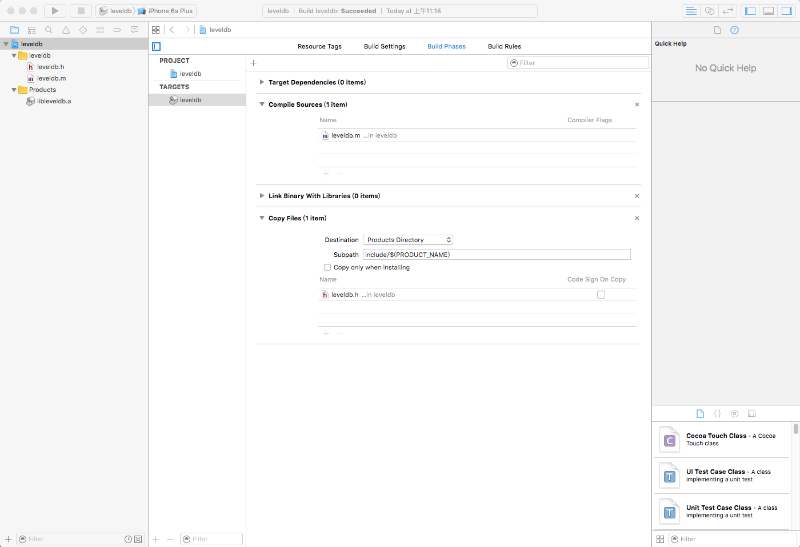Add a new target

155,539
